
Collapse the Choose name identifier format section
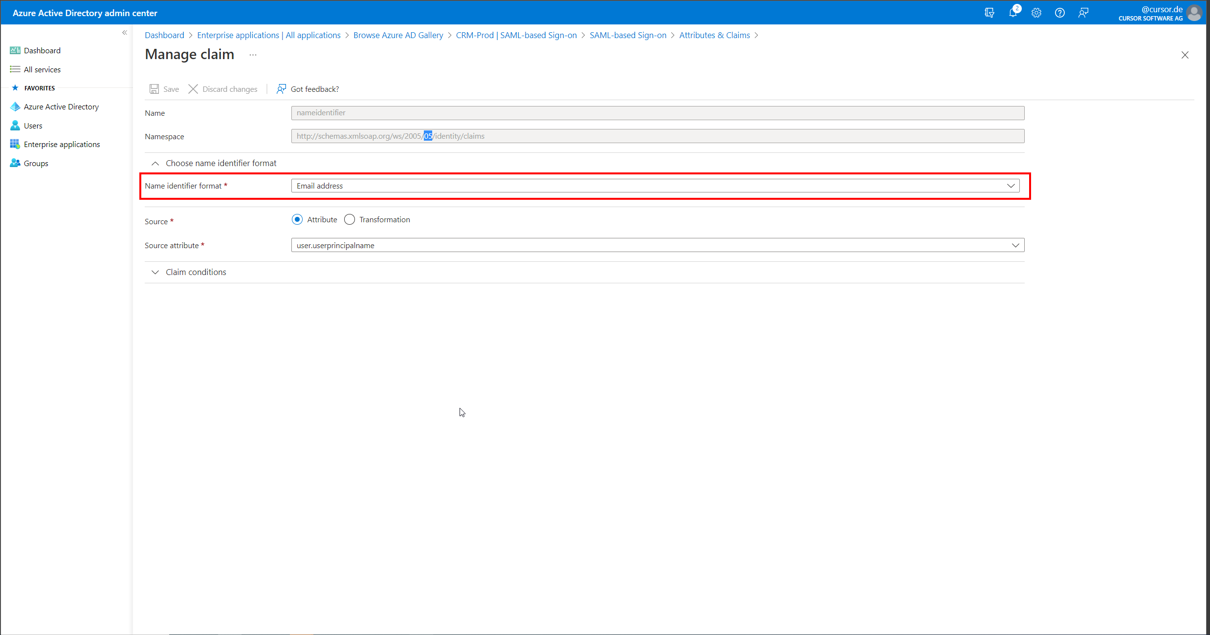(155, 163)
